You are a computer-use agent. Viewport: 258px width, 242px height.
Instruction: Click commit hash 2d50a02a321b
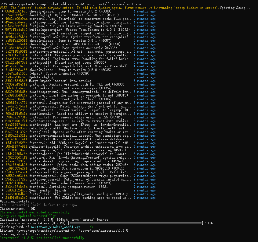16,135
